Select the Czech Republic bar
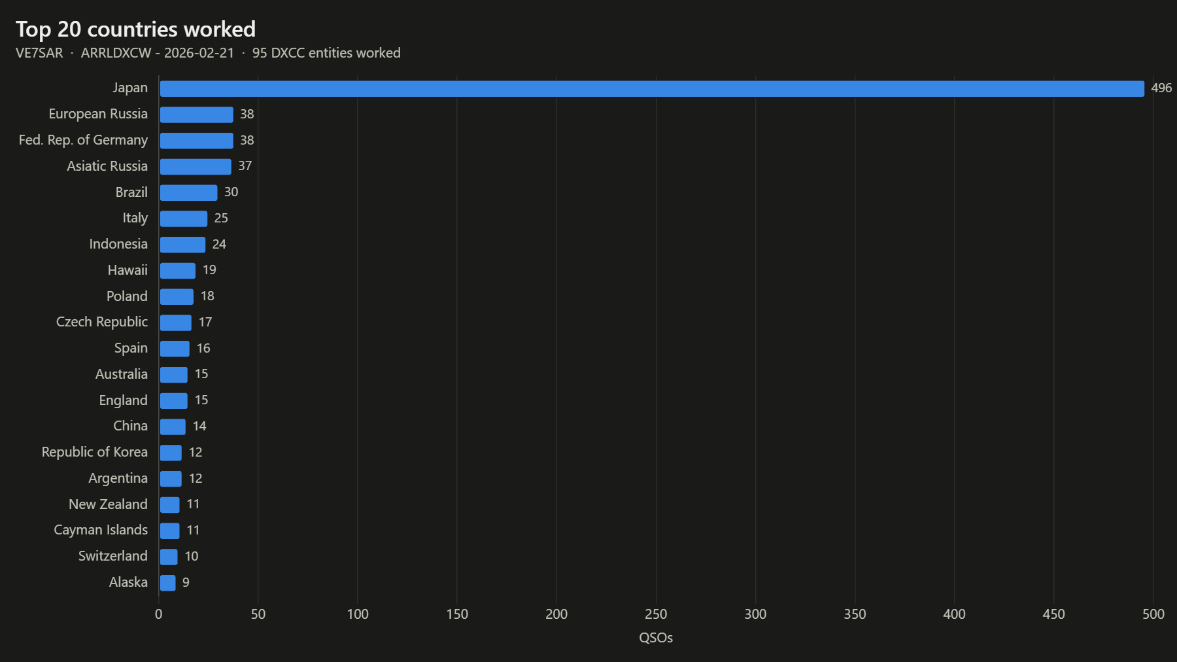The height and width of the screenshot is (662, 1177). [x=176, y=322]
